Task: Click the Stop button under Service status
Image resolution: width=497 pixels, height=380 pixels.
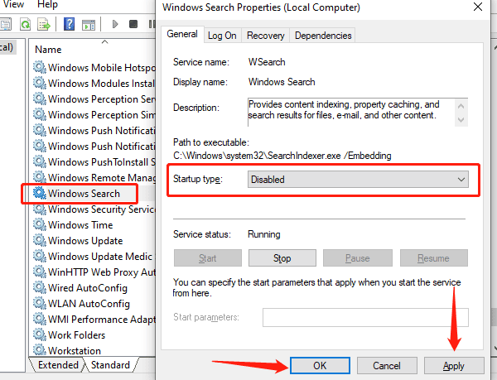Action: click(282, 258)
